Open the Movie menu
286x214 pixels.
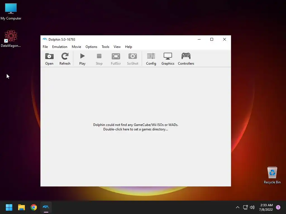[76, 47]
